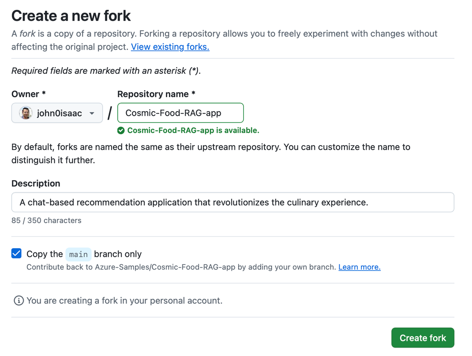Open the View existing forks link
472x356 pixels.
click(x=170, y=47)
